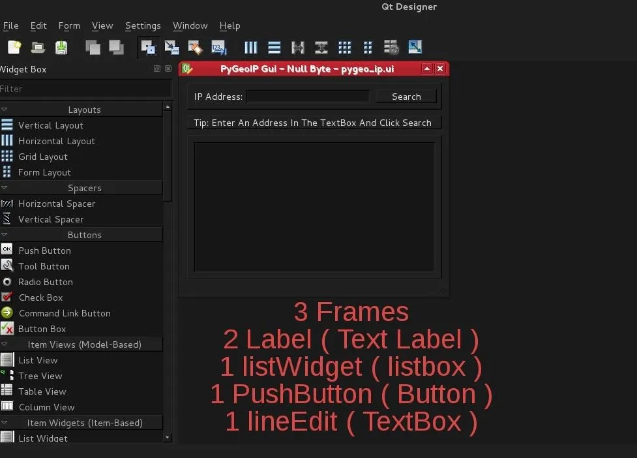Screen dimensions: 637x458
Task: Open the Settings menu
Action: pyautogui.click(x=143, y=25)
